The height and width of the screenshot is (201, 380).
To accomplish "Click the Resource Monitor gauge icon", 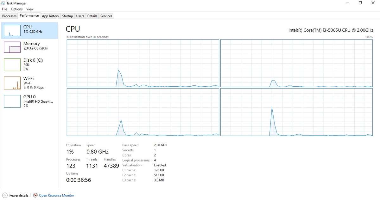I will coord(35,195).
